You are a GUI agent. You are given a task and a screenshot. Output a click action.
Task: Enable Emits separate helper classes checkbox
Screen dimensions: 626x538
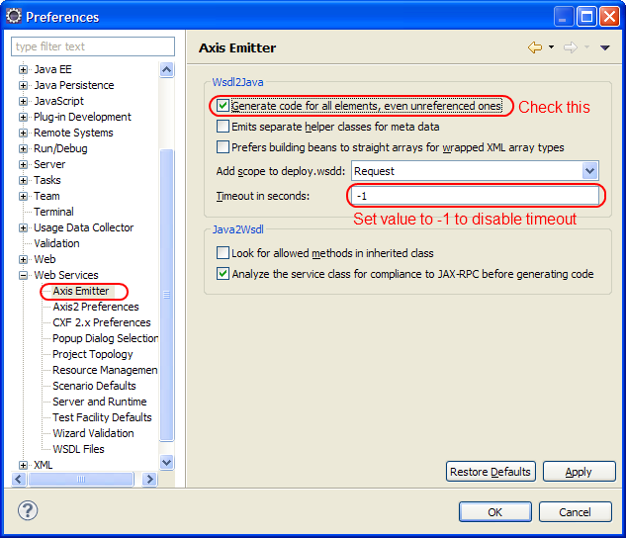click(x=223, y=127)
